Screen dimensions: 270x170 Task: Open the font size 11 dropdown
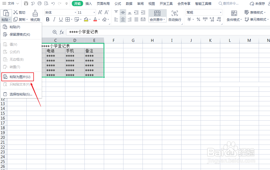pos(94,12)
